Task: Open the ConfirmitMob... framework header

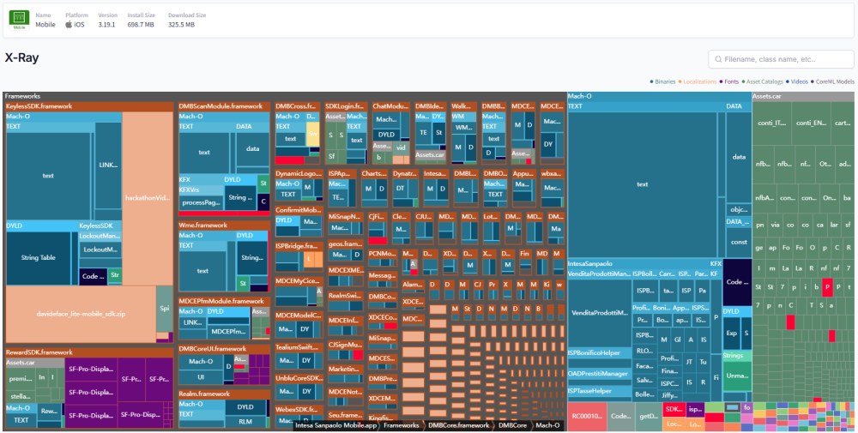Action: [x=299, y=210]
